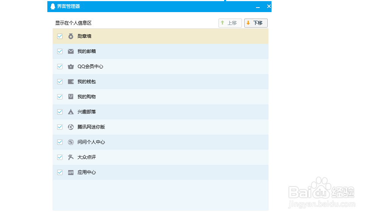Click the 勋章墙 medal icon
This screenshot has height=217, width=376.
click(71, 36)
